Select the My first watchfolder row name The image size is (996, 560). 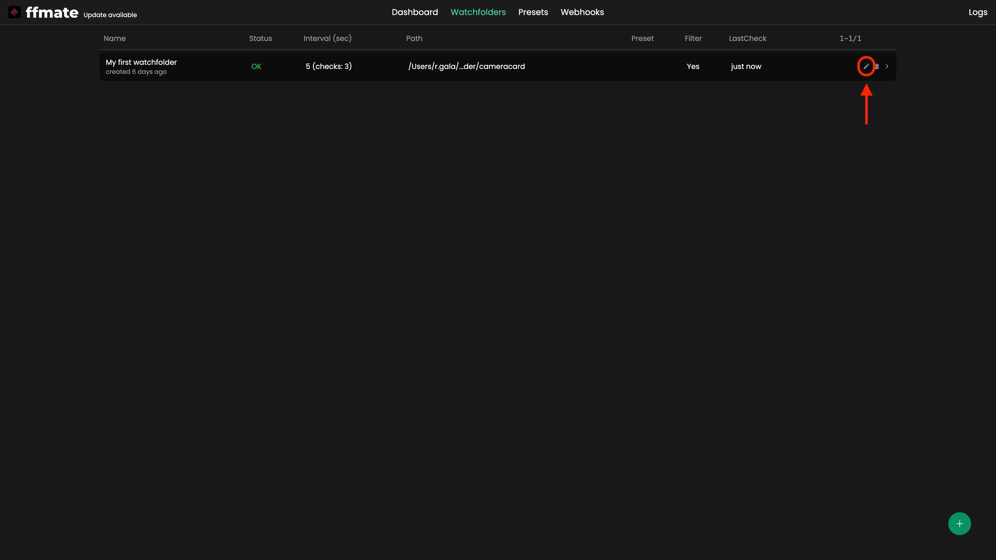[141, 62]
